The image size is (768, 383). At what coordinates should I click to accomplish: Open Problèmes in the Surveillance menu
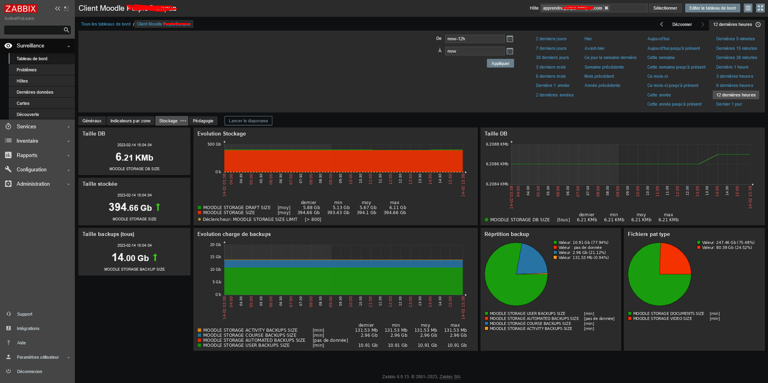(27, 70)
